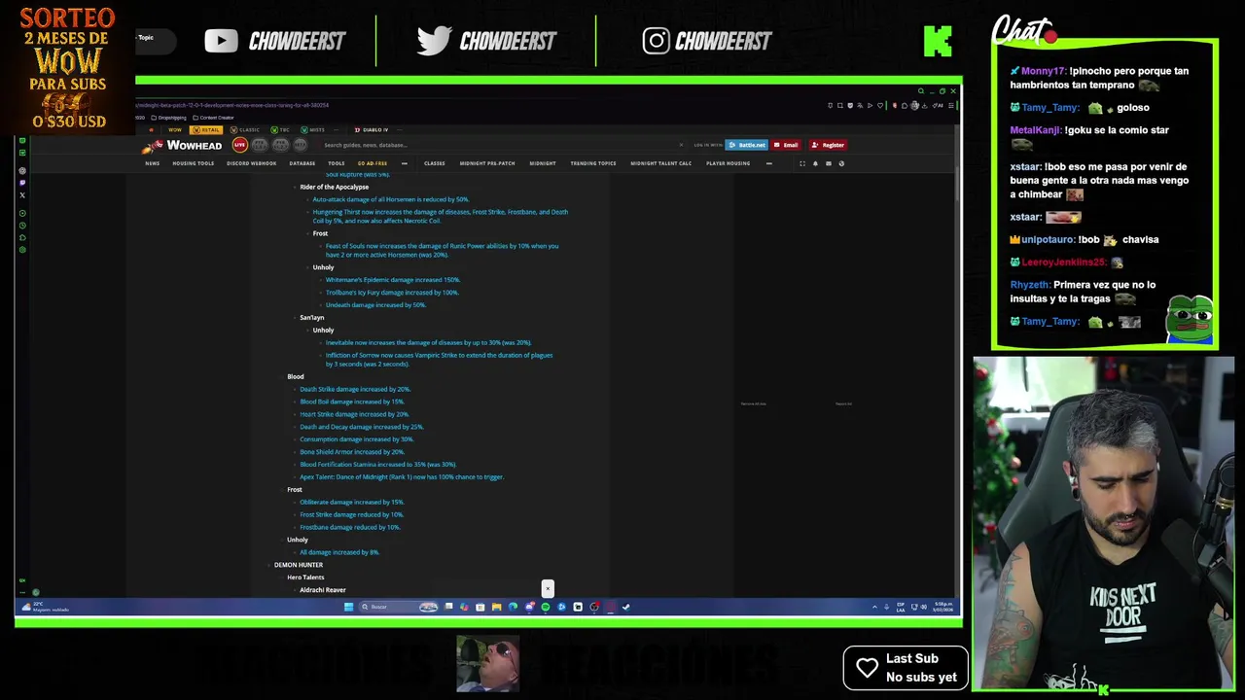
Task: Open the Go Ad-Free link
Action: pyautogui.click(x=373, y=163)
